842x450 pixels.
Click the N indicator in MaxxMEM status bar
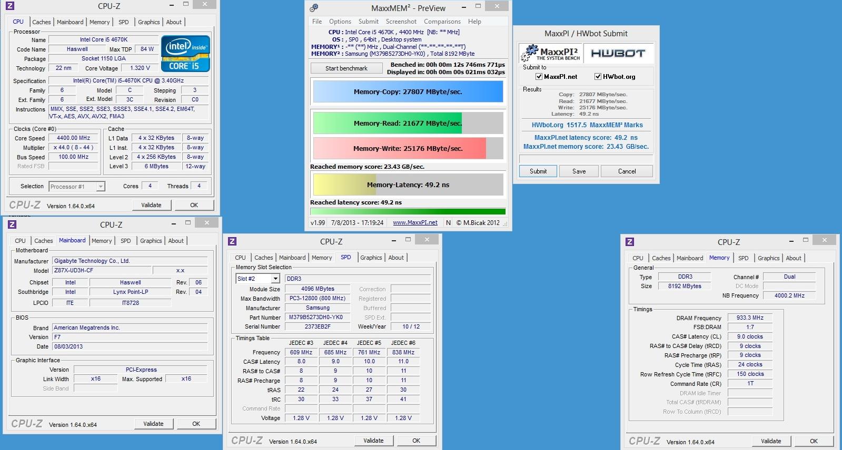(x=448, y=222)
